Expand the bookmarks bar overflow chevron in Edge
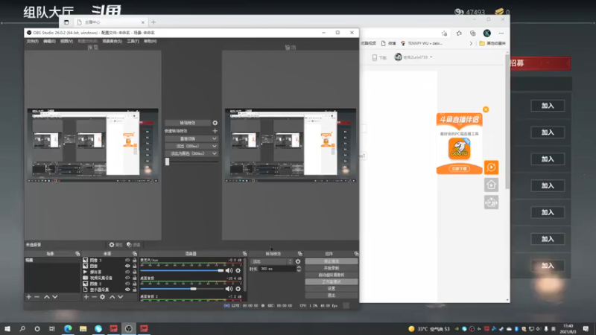This screenshot has height=335, width=596. coord(471,43)
